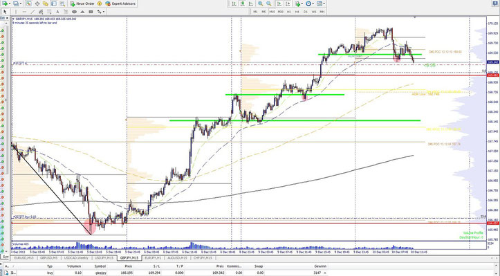This screenshot has width=500, height=276.
Task: Select the MN timeframe button
Action: [x=322, y=12]
